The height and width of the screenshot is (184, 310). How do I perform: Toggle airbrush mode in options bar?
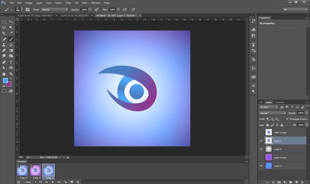click(124, 10)
